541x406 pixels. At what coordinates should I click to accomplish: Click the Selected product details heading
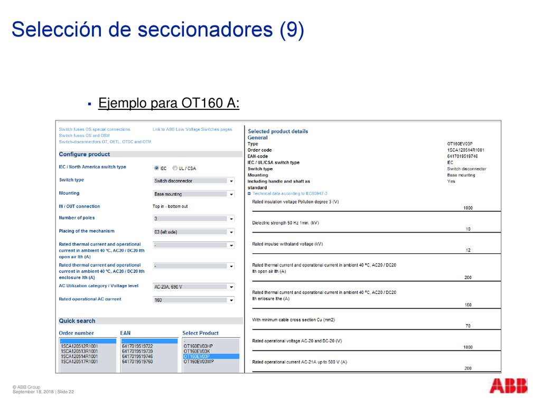click(x=278, y=131)
